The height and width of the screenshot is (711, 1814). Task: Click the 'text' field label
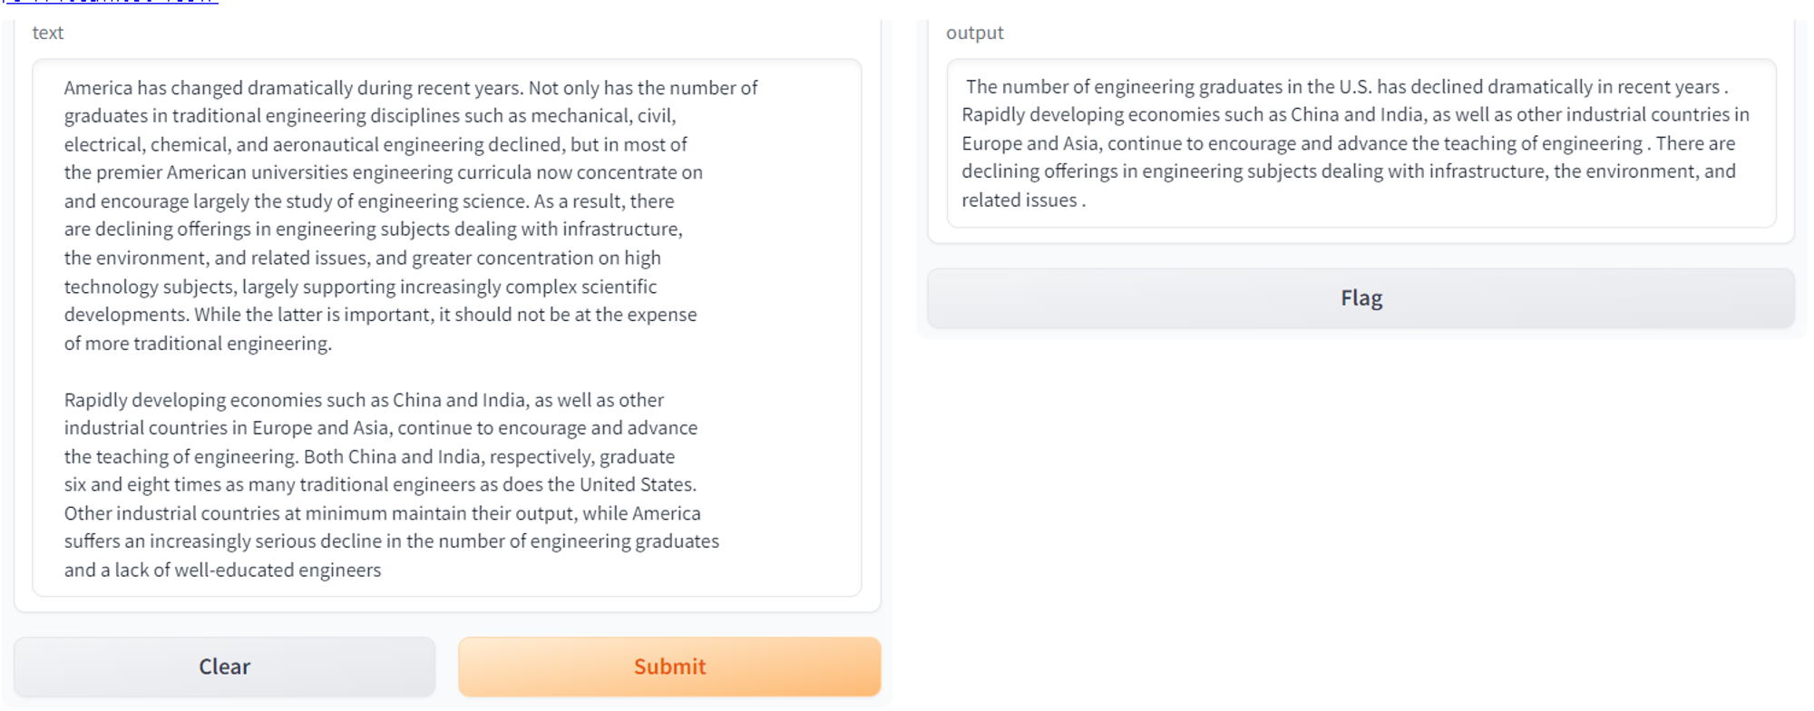(x=48, y=33)
